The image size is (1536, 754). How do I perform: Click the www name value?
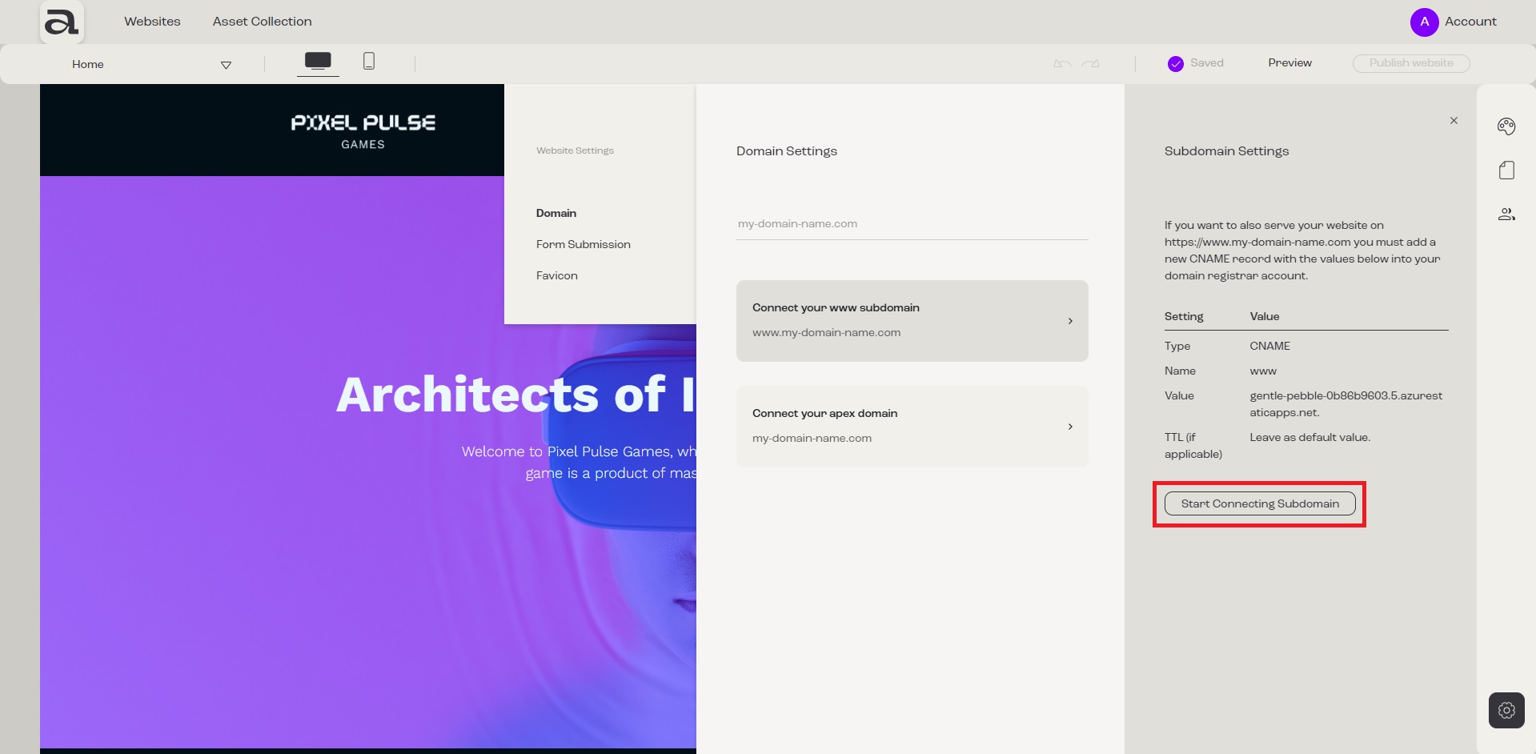[1263, 371]
